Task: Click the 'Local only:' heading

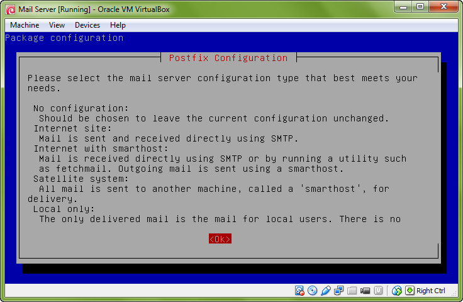Action: (x=64, y=209)
